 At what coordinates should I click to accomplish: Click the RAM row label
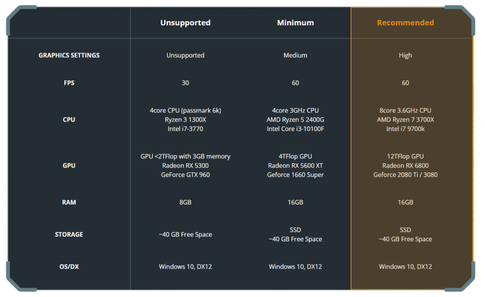tap(69, 202)
